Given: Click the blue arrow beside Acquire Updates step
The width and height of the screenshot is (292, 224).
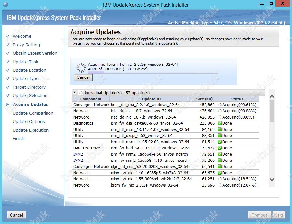Looking at the screenshot, I should (7, 104).
